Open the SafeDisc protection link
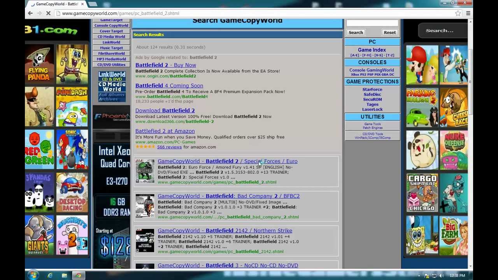The height and width of the screenshot is (280, 498). click(x=372, y=94)
